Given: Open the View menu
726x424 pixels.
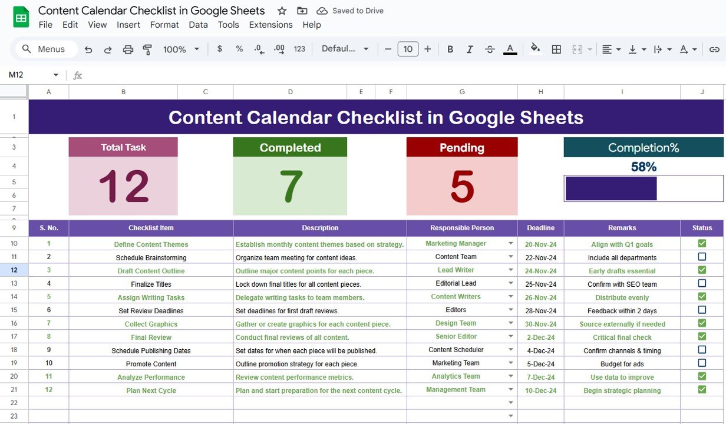Looking at the screenshot, I should click(97, 25).
